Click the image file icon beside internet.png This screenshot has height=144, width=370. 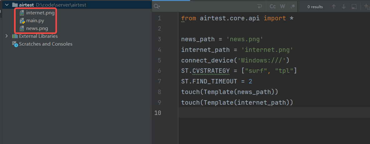[x=22, y=13]
